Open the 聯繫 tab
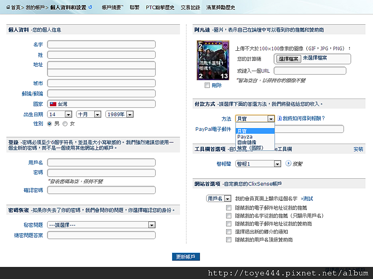Viewport: 373px width, 279px height. click(135, 7)
